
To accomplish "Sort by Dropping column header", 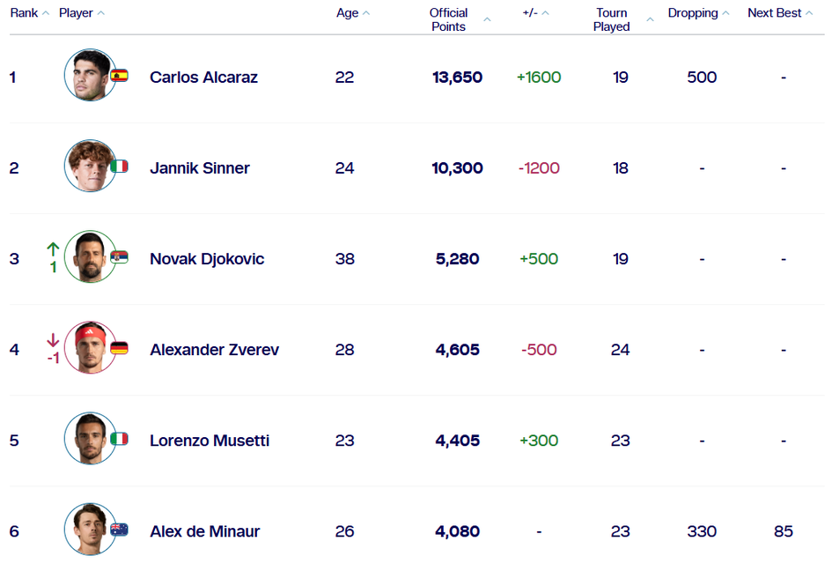I will coord(698,13).
